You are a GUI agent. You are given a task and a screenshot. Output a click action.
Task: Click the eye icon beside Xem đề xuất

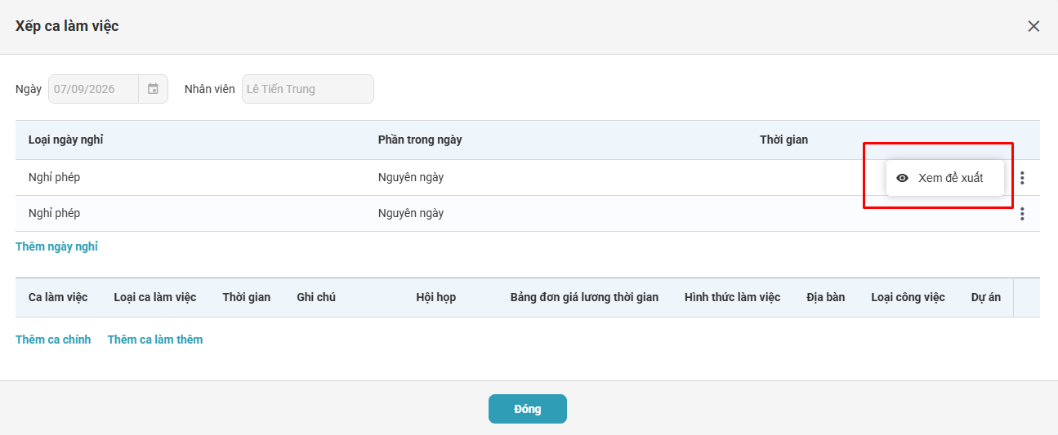903,178
